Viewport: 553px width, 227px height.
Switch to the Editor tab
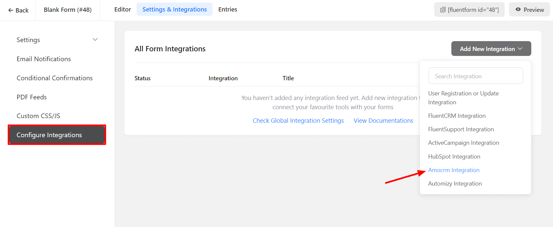(x=122, y=10)
